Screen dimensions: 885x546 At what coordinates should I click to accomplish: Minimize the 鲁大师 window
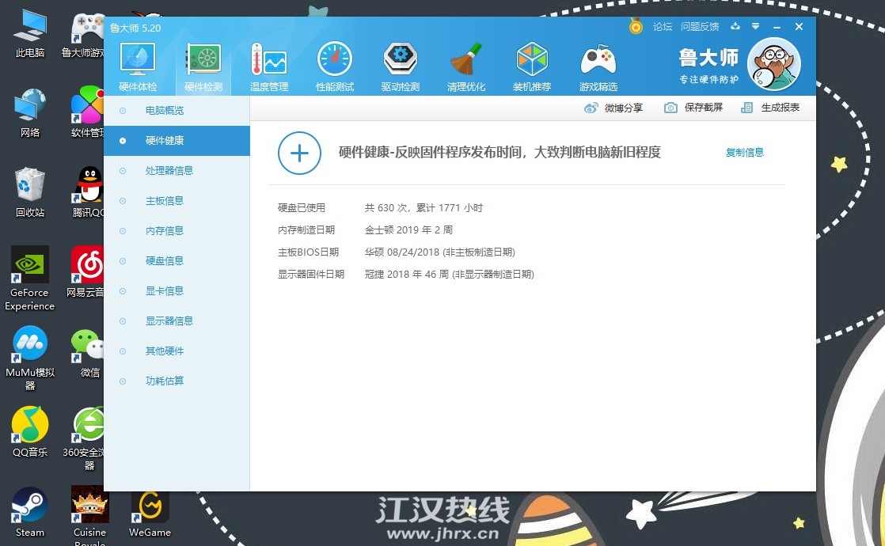pos(777,27)
